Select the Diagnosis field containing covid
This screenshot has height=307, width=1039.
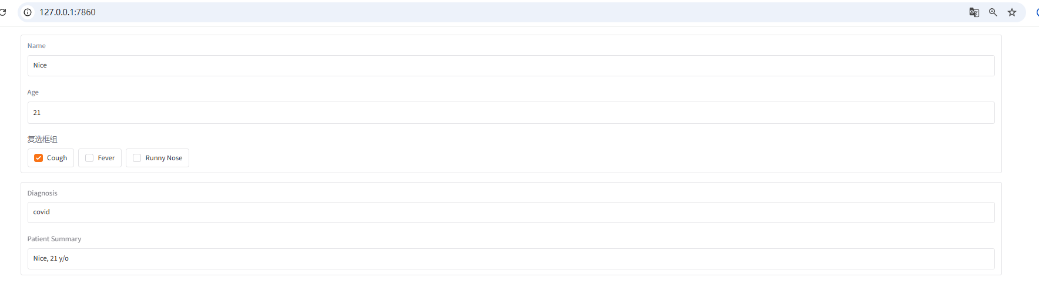(510, 212)
